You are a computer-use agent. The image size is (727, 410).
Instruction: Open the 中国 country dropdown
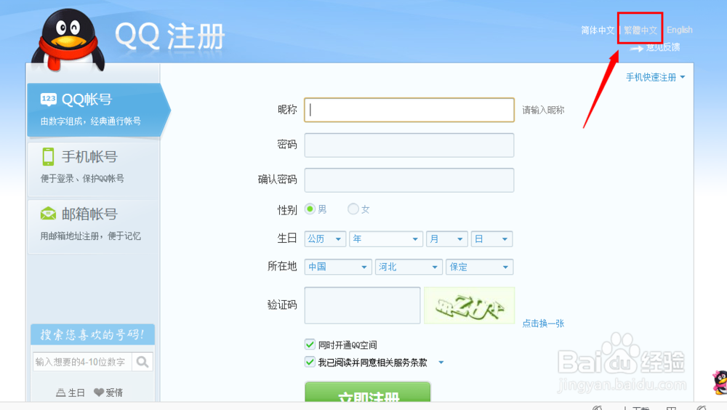pyautogui.click(x=338, y=267)
